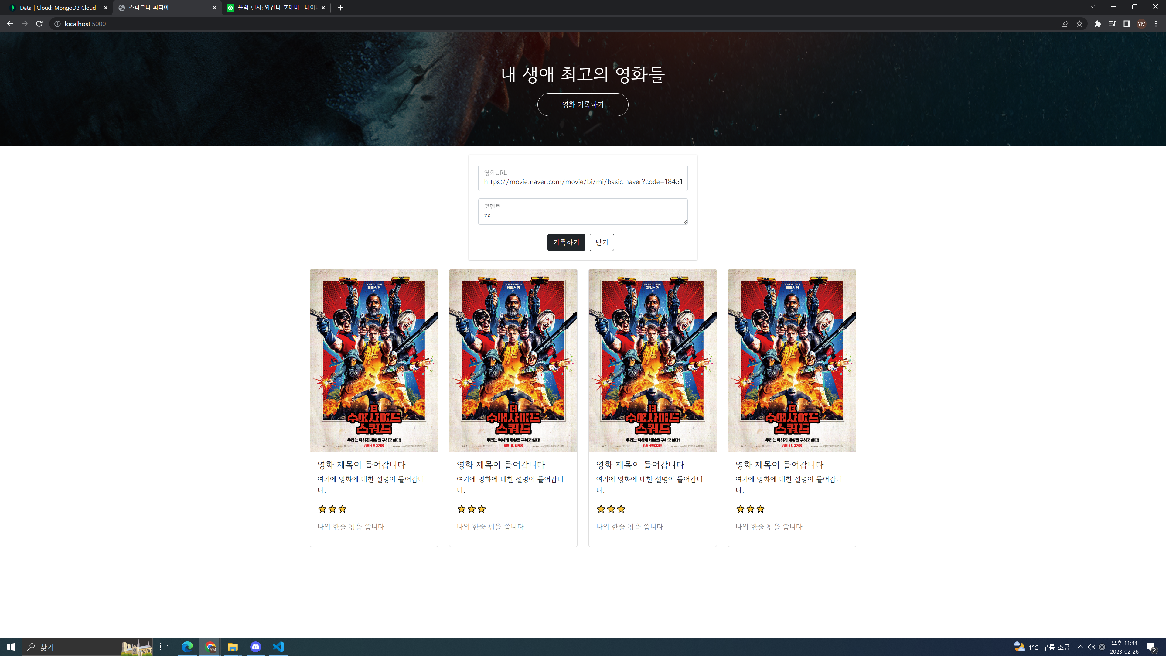The image size is (1166, 656).
Task: Open the Extensions puzzle icon
Action: coord(1098,24)
